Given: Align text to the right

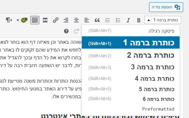Looking at the screenshot, I should tap(66, 20).
